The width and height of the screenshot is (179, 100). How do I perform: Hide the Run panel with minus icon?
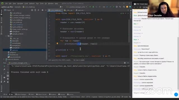pos(128,63)
